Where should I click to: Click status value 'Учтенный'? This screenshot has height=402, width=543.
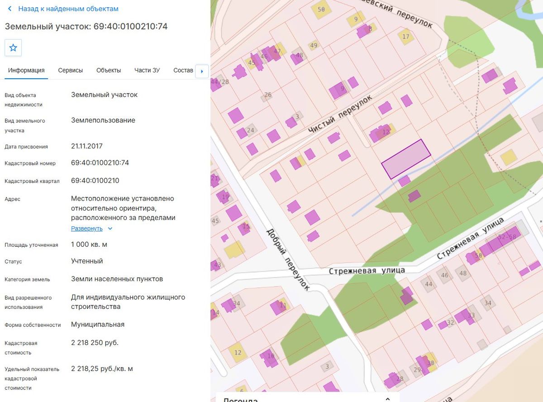tap(87, 261)
